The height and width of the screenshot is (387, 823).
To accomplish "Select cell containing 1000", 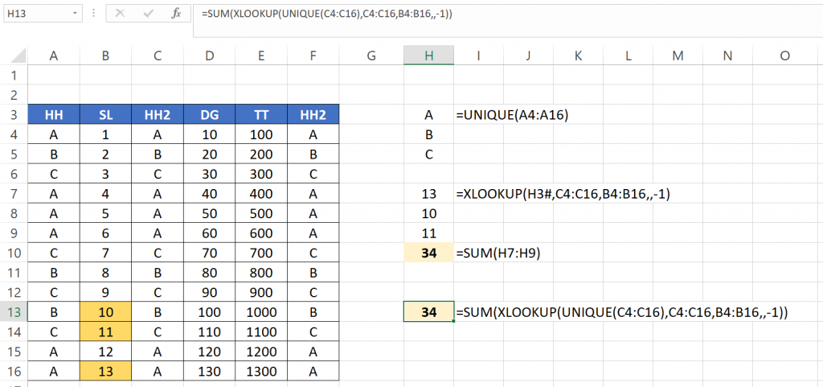I will click(x=261, y=312).
